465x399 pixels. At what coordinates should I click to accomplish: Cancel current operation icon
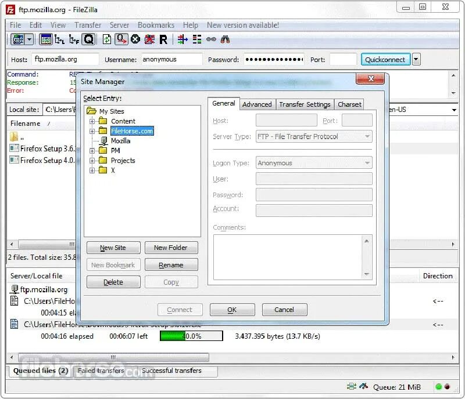coord(135,39)
